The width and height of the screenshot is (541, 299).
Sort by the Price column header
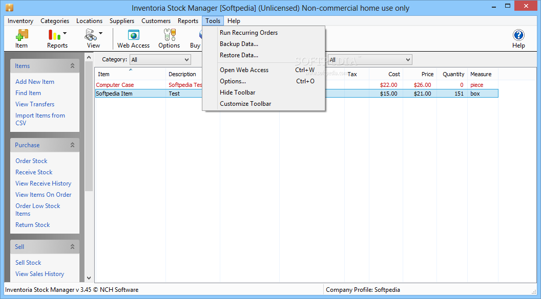[x=420, y=74]
